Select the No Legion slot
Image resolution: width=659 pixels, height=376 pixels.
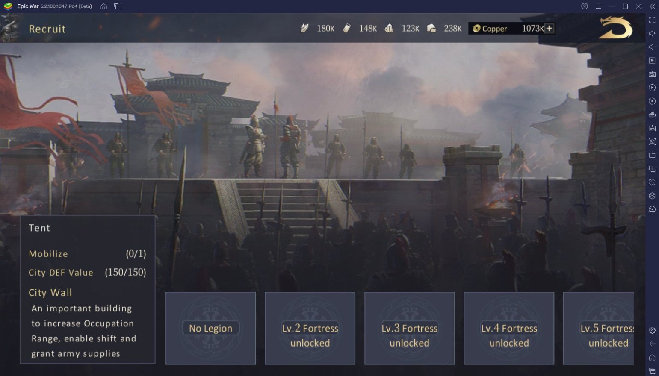210,328
